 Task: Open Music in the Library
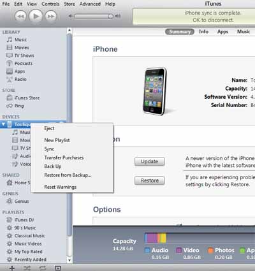(17, 40)
